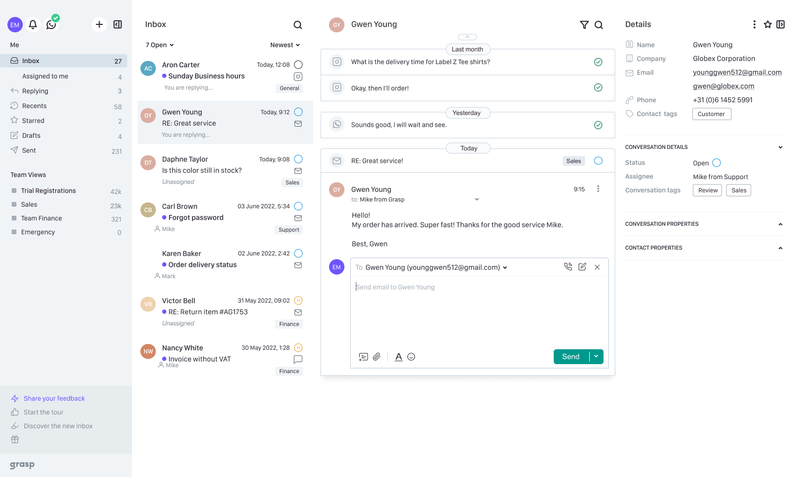Star the current conversation
Screen dimensions: 798x477
(768, 24)
